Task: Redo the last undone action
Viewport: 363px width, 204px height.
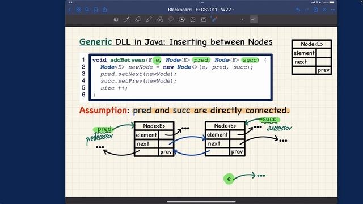Action: [307, 10]
